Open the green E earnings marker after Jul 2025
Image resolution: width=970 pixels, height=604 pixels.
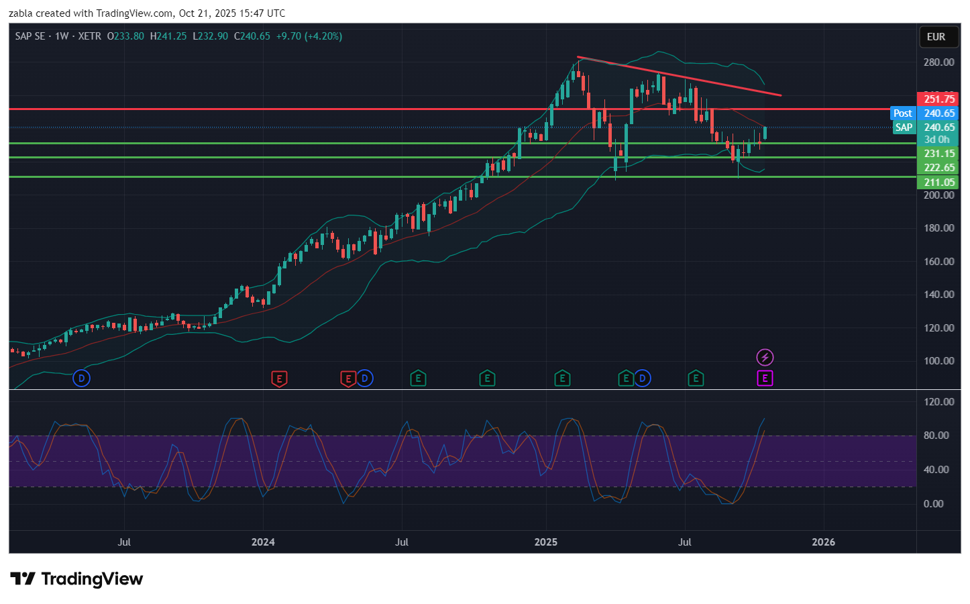coord(696,379)
